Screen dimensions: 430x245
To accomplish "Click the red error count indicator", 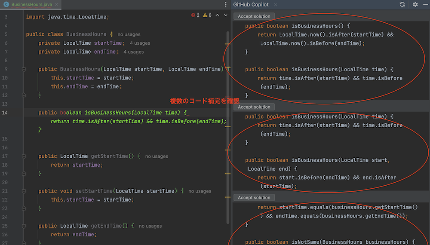I will 195,15.
